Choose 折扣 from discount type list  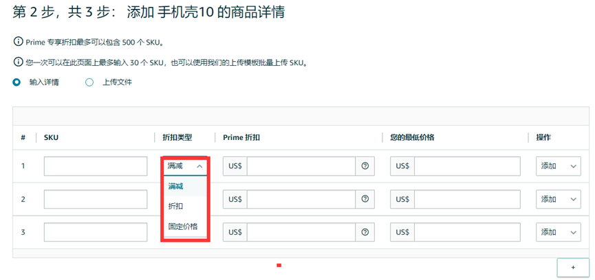coord(176,206)
